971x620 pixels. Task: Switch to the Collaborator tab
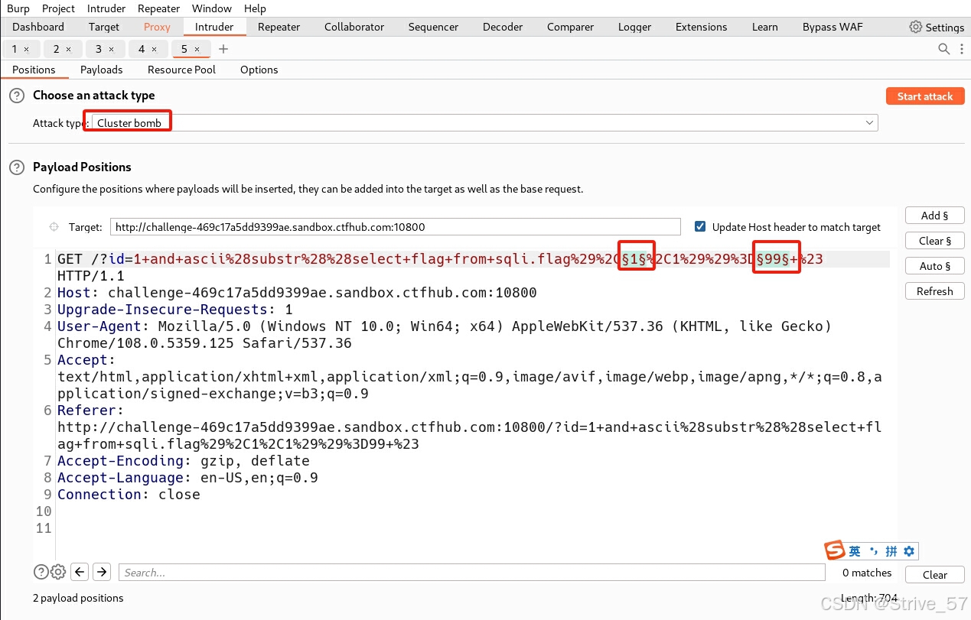pyautogui.click(x=354, y=27)
